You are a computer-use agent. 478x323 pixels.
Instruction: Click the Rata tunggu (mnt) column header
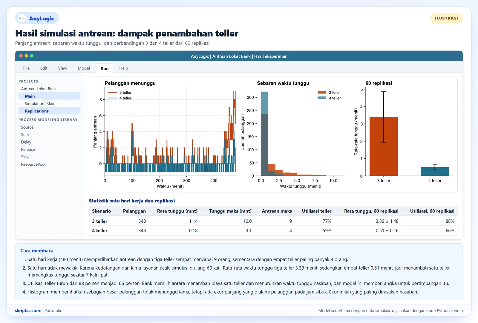pyautogui.click(x=177, y=211)
